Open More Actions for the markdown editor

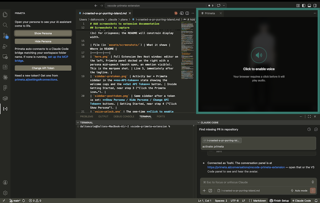click(x=193, y=13)
